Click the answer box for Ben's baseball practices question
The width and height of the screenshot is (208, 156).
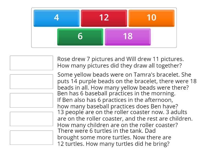tap(31, 100)
